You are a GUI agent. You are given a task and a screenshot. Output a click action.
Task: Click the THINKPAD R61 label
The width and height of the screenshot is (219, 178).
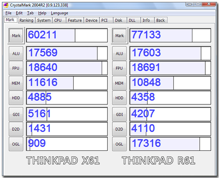pyautogui.click(x=158, y=160)
